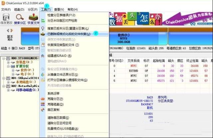Image resolution: width=213 pixels, height=138 pixels.
Task: Click the 文件系统 column header
Action: tap(133, 60)
